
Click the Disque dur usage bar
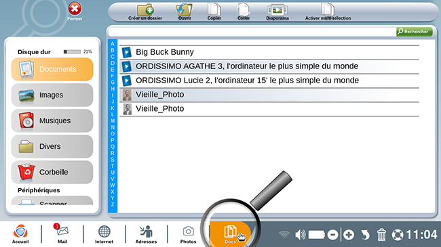pyautogui.click(x=73, y=51)
